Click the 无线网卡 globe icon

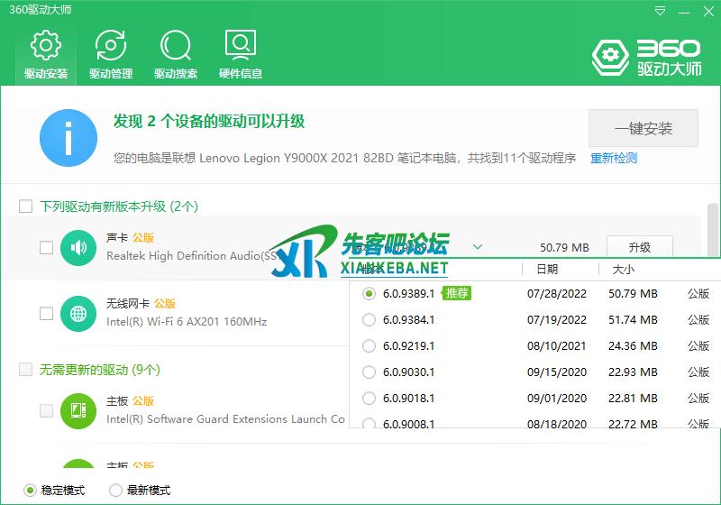[78, 313]
